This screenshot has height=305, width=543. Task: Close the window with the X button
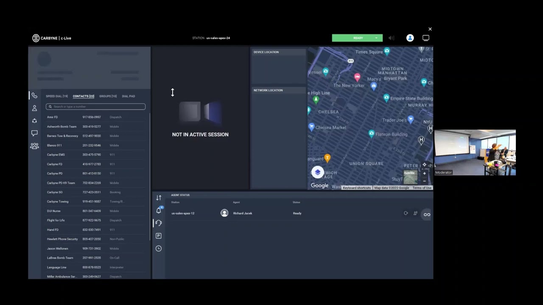pyautogui.click(x=430, y=29)
